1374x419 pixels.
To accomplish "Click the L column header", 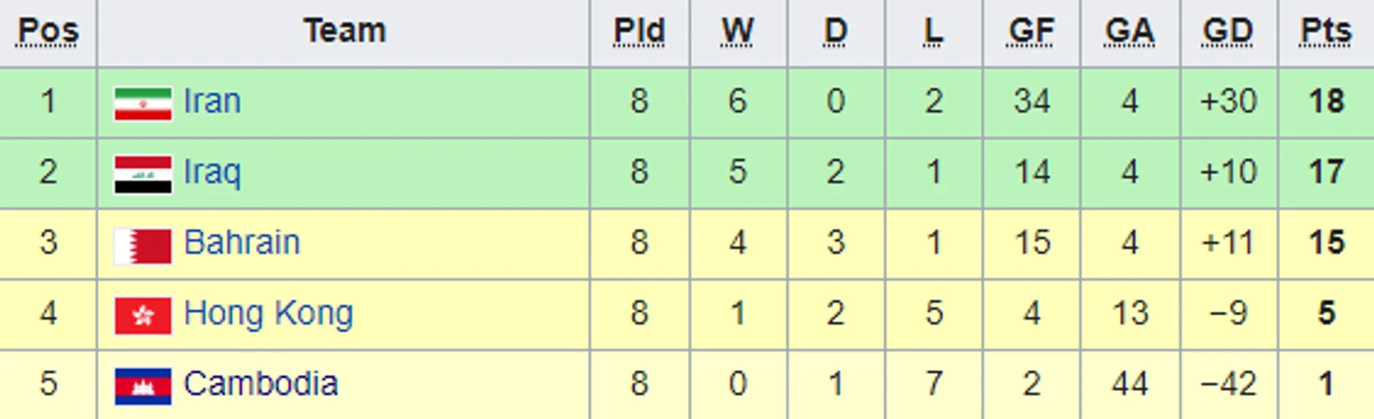I will 933,31.
